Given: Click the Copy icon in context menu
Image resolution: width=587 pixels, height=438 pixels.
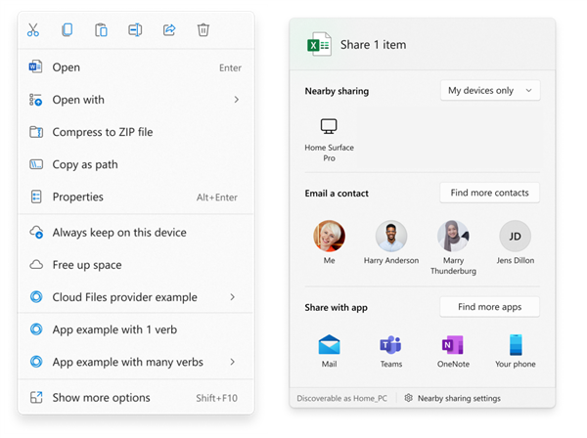Looking at the screenshot, I should [67, 29].
